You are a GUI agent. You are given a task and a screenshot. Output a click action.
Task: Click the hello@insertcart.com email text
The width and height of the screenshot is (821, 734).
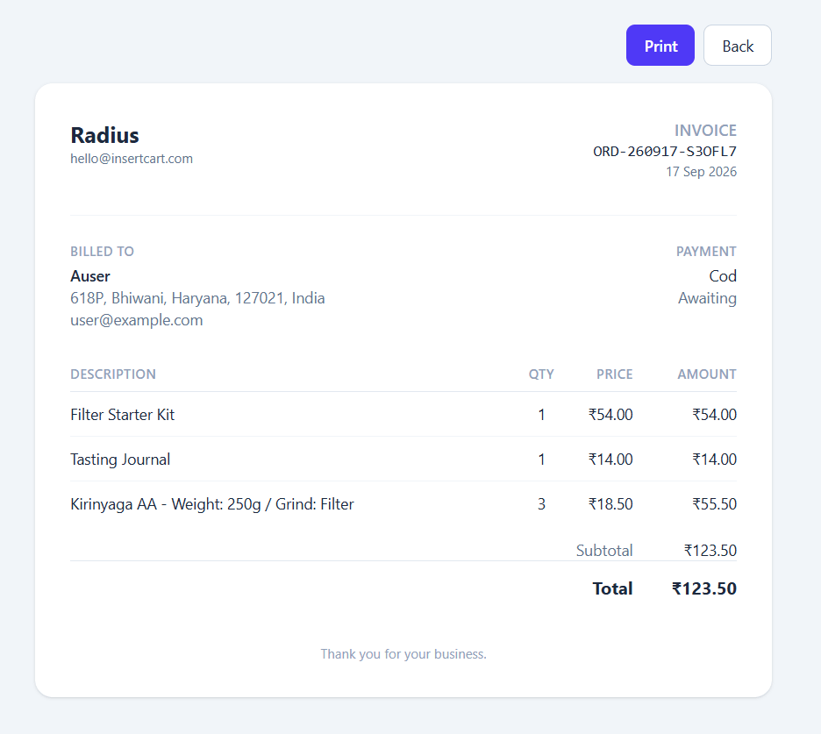click(132, 159)
